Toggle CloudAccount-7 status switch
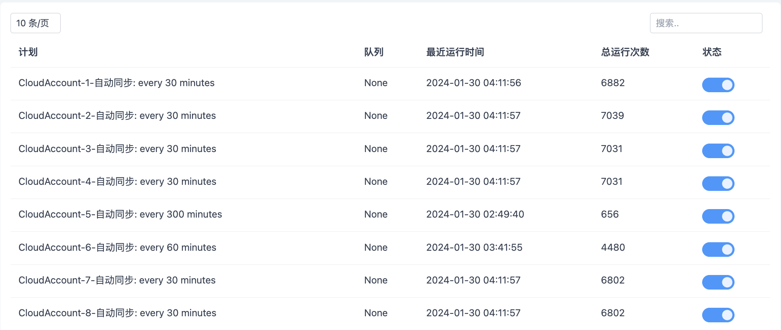The height and width of the screenshot is (330, 781). point(718,282)
